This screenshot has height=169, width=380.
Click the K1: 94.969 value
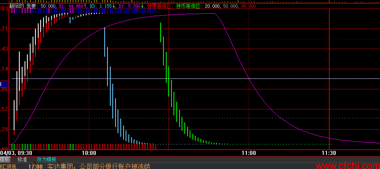point(73,6)
